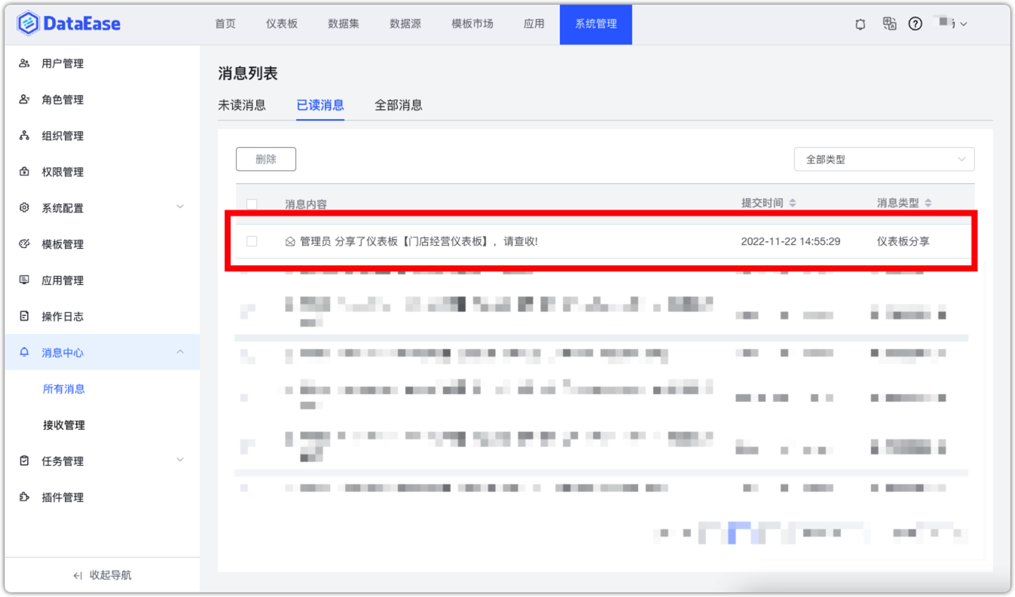
Task: Check the select-all checkbox in the table header
Action: coord(252,204)
